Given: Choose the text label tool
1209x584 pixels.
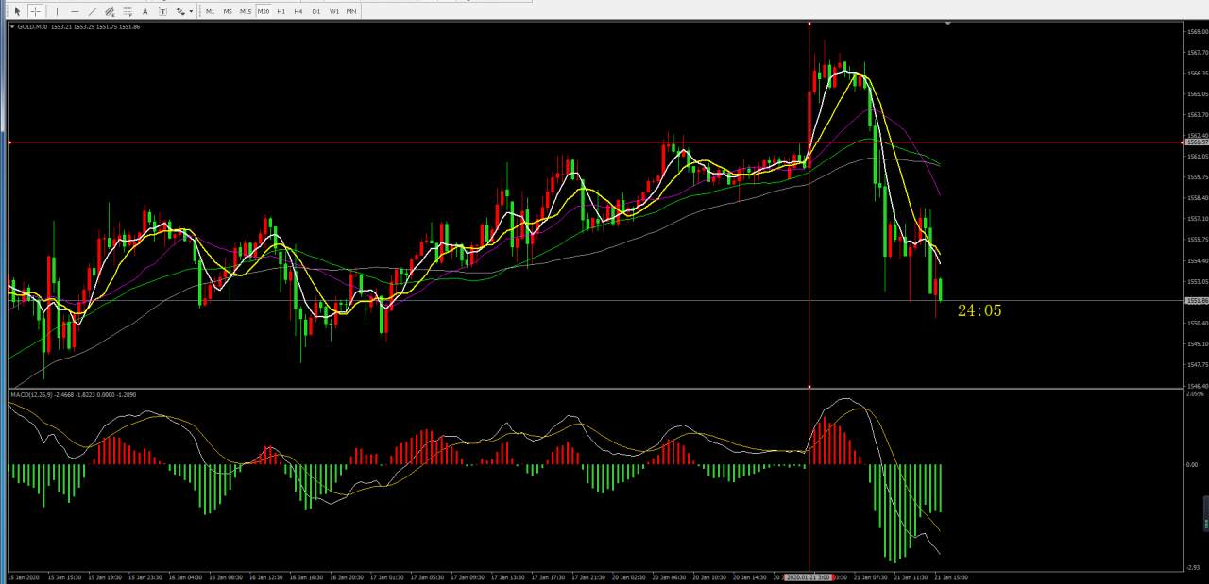Looking at the screenshot, I should [162, 11].
